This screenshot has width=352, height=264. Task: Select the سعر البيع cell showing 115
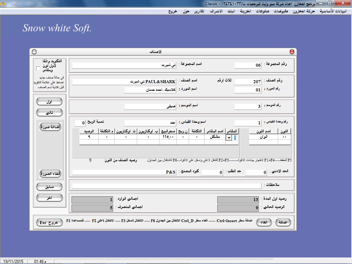pos(168,137)
